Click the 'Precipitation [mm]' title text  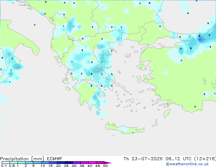point(22,159)
